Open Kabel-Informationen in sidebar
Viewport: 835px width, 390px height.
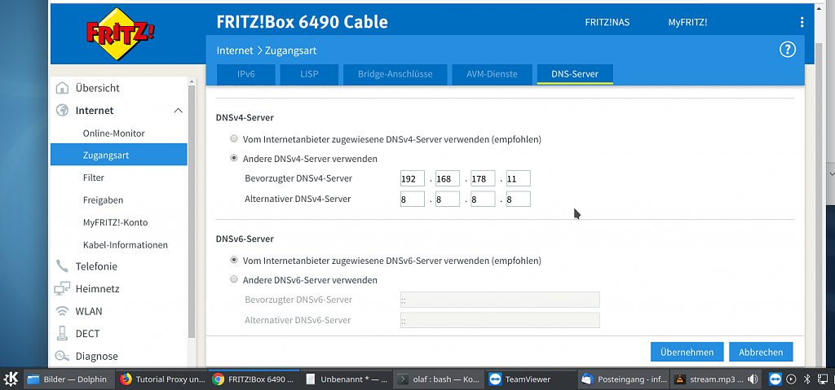coord(126,245)
